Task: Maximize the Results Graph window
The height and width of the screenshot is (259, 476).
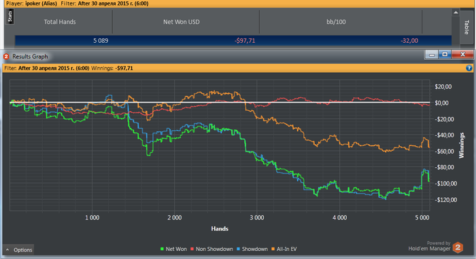Action: tap(445, 54)
